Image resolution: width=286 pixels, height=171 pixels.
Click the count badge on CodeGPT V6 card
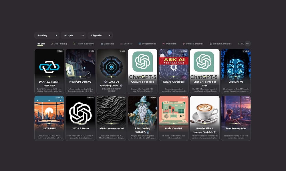[246, 51]
